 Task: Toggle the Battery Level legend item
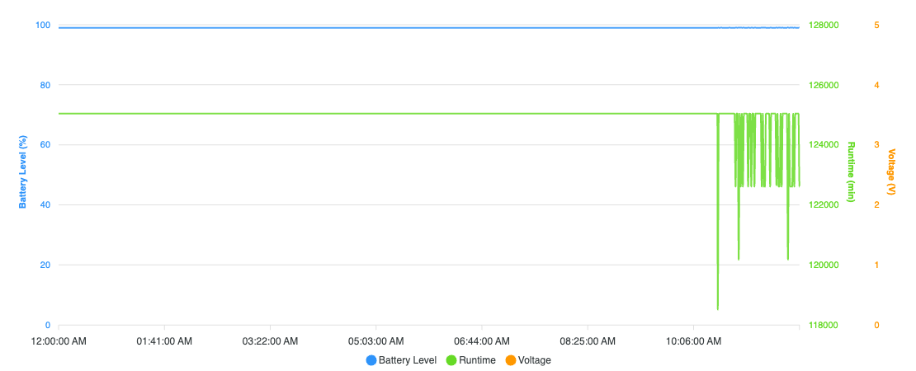pos(401,360)
